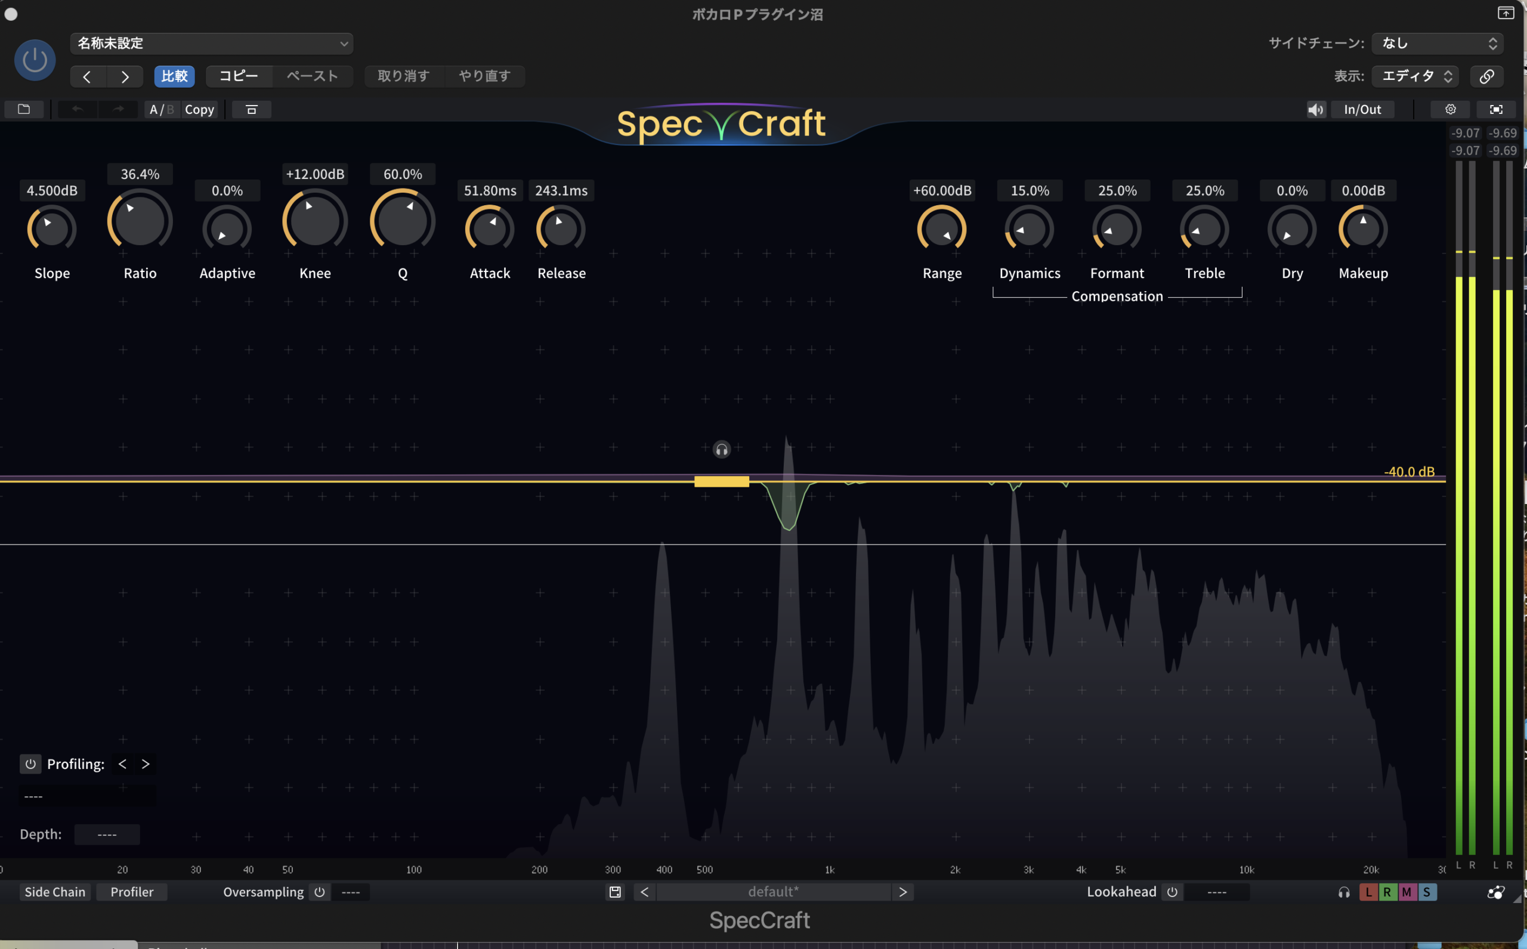Click the previous preset arrow beside default*
The width and height of the screenshot is (1527, 949).
[645, 892]
